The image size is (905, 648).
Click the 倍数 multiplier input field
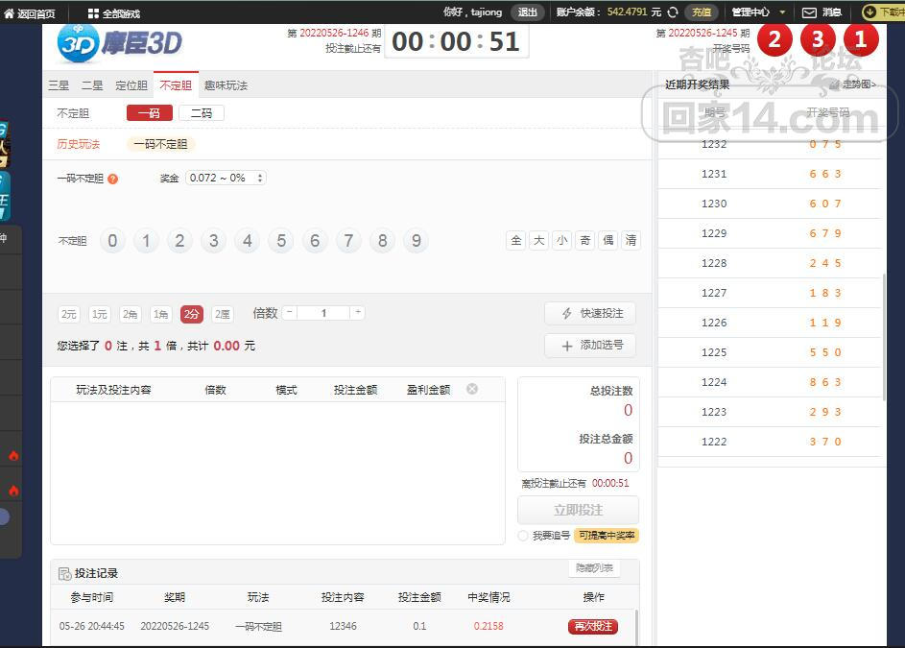pyautogui.click(x=323, y=313)
